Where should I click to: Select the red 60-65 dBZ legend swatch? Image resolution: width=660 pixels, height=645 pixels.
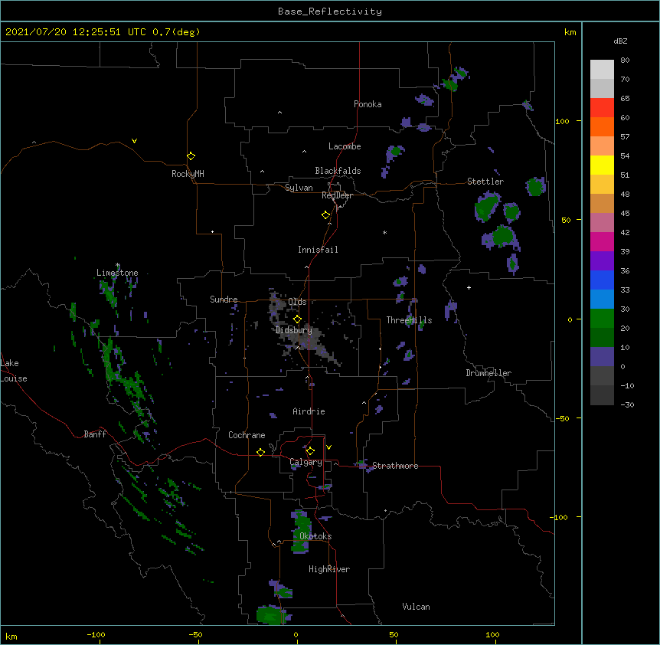(602, 108)
